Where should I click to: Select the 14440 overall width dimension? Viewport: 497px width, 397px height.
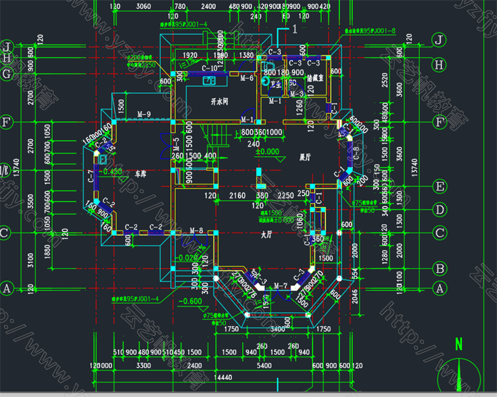(x=223, y=377)
